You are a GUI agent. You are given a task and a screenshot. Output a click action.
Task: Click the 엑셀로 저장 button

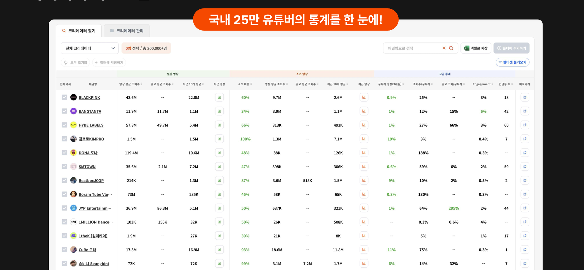tap(476, 48)
